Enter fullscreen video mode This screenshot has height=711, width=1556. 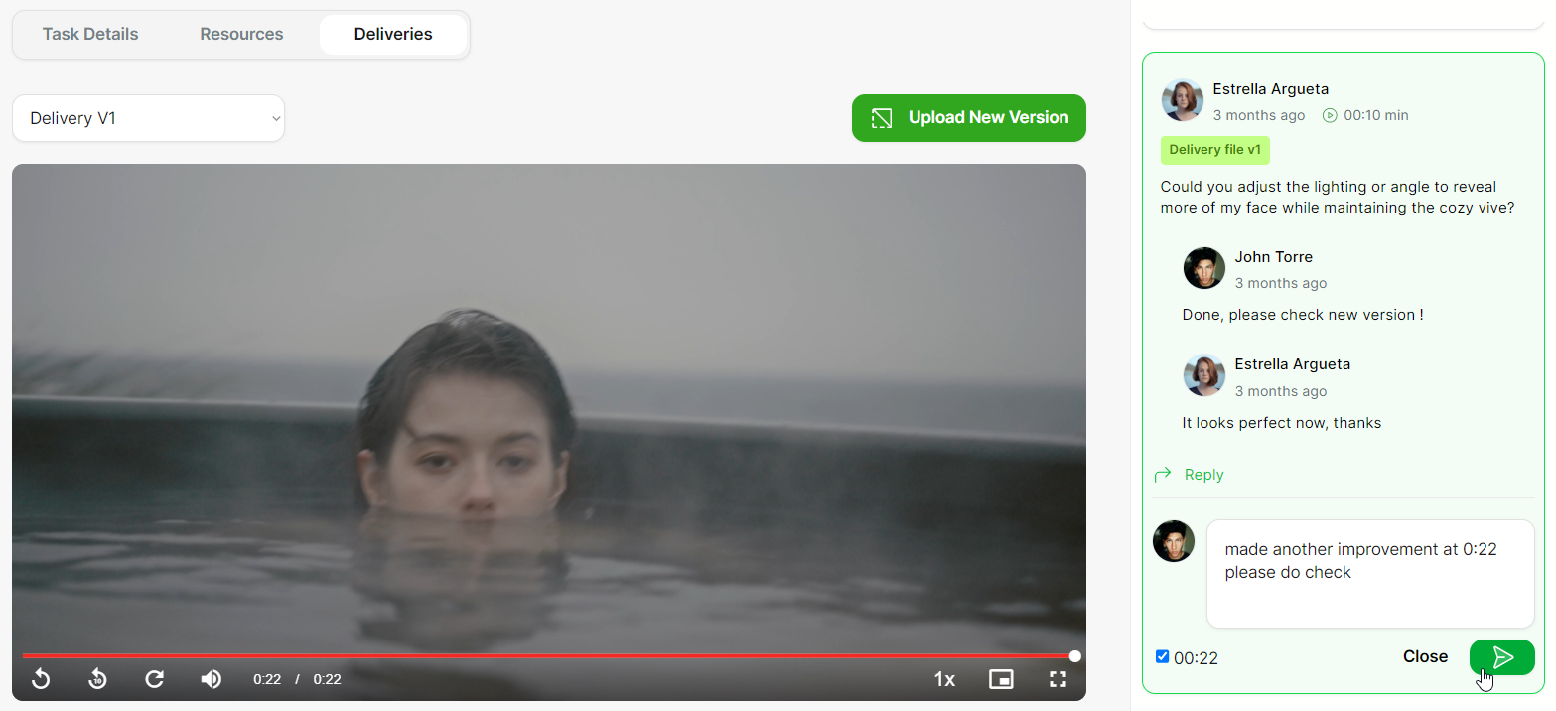click(1059, 679)
